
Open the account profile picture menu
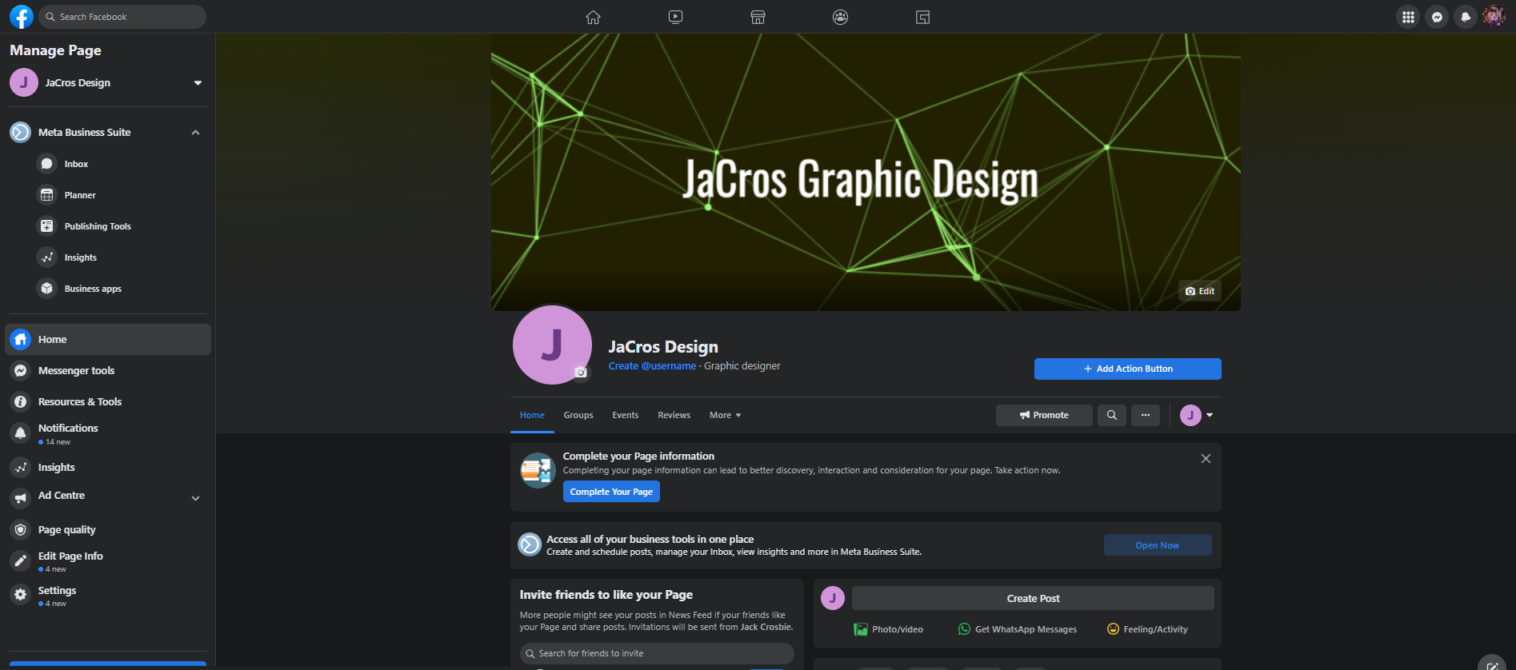tap(1494, 17)
